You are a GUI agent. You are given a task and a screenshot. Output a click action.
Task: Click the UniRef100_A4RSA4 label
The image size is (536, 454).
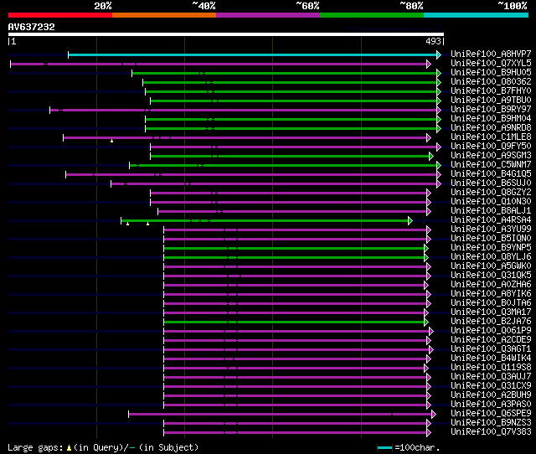tap(491, 220)
